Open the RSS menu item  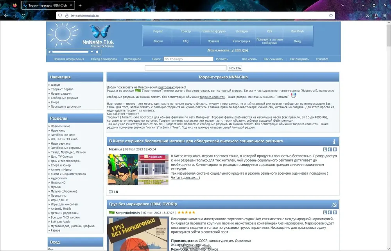(x=269, y=31)
